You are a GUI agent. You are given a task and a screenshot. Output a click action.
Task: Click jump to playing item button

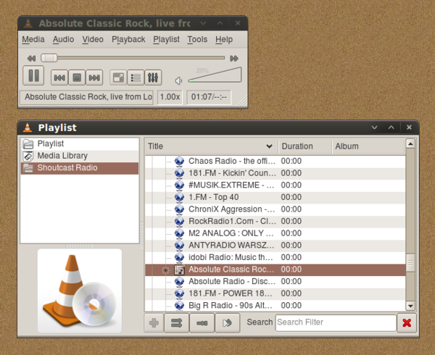point(227,323)
